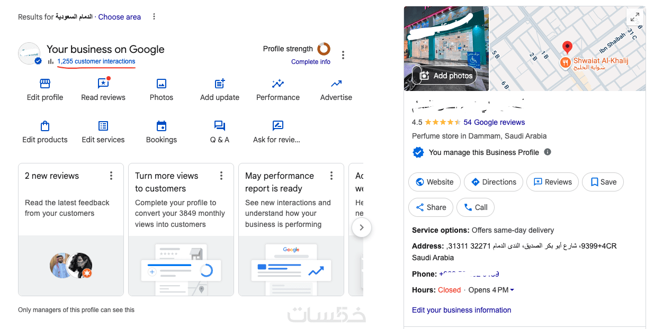Click the Add update icon

point(220,84)
